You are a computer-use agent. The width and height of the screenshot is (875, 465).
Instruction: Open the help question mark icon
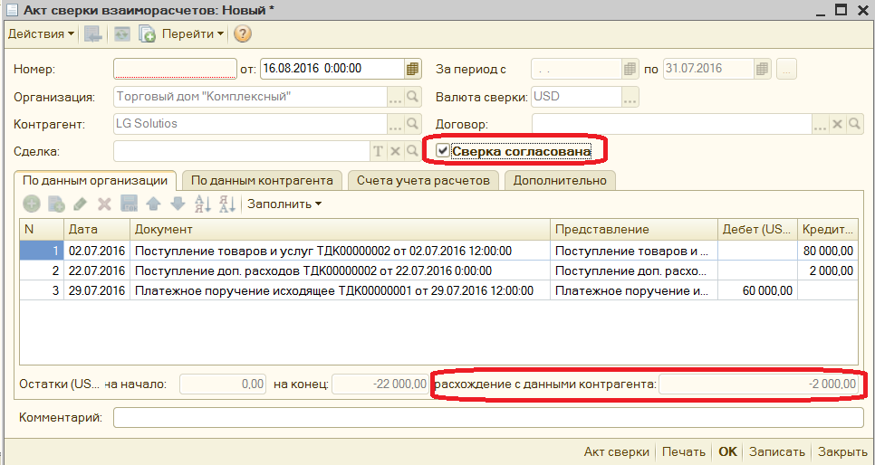[x=242, y=34]
